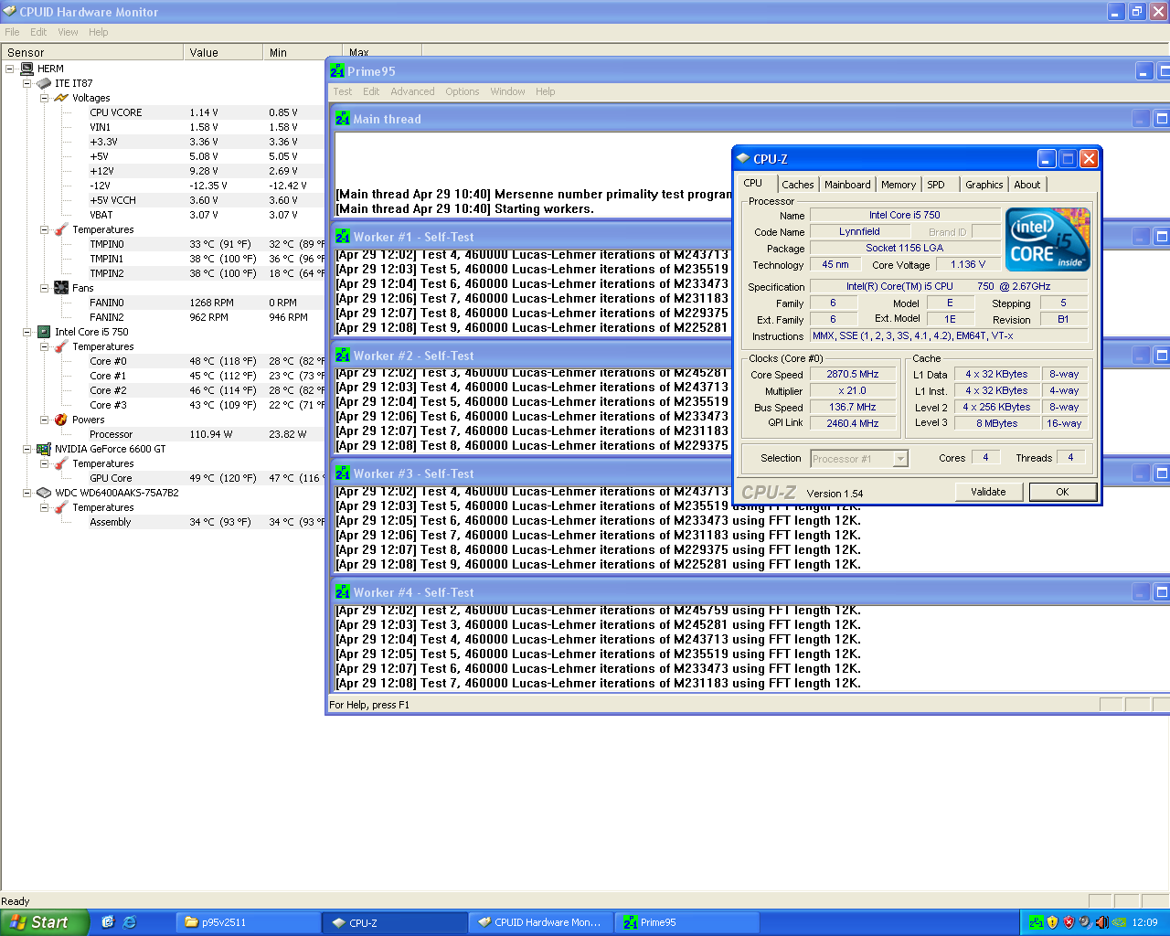Click the Core Speed 2870.5 MHz field

coord(853,375)
